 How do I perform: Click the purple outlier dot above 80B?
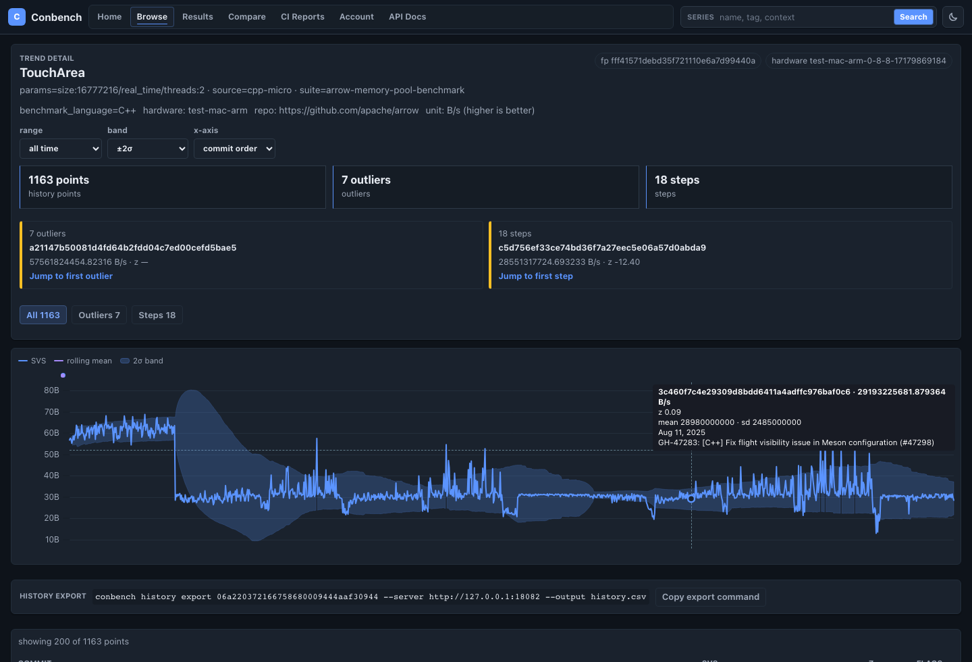click(x=63, y=375)
